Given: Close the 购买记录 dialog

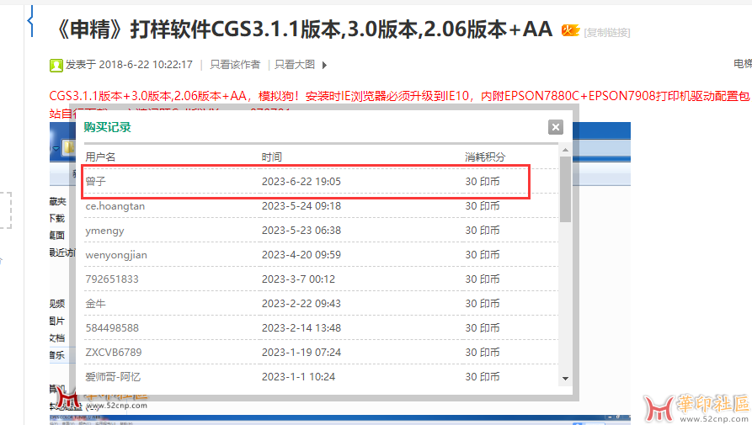Looking at the screenshot, I should click(555, 127).
